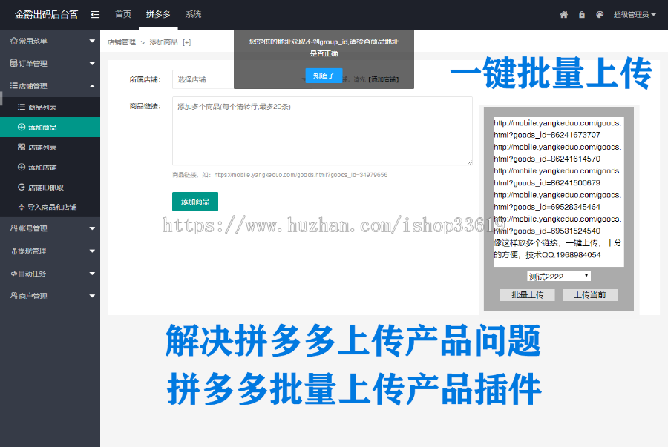668x447 pixels.
Task: Click the 知道了 dialog button
Action: (x=324, y=75)
